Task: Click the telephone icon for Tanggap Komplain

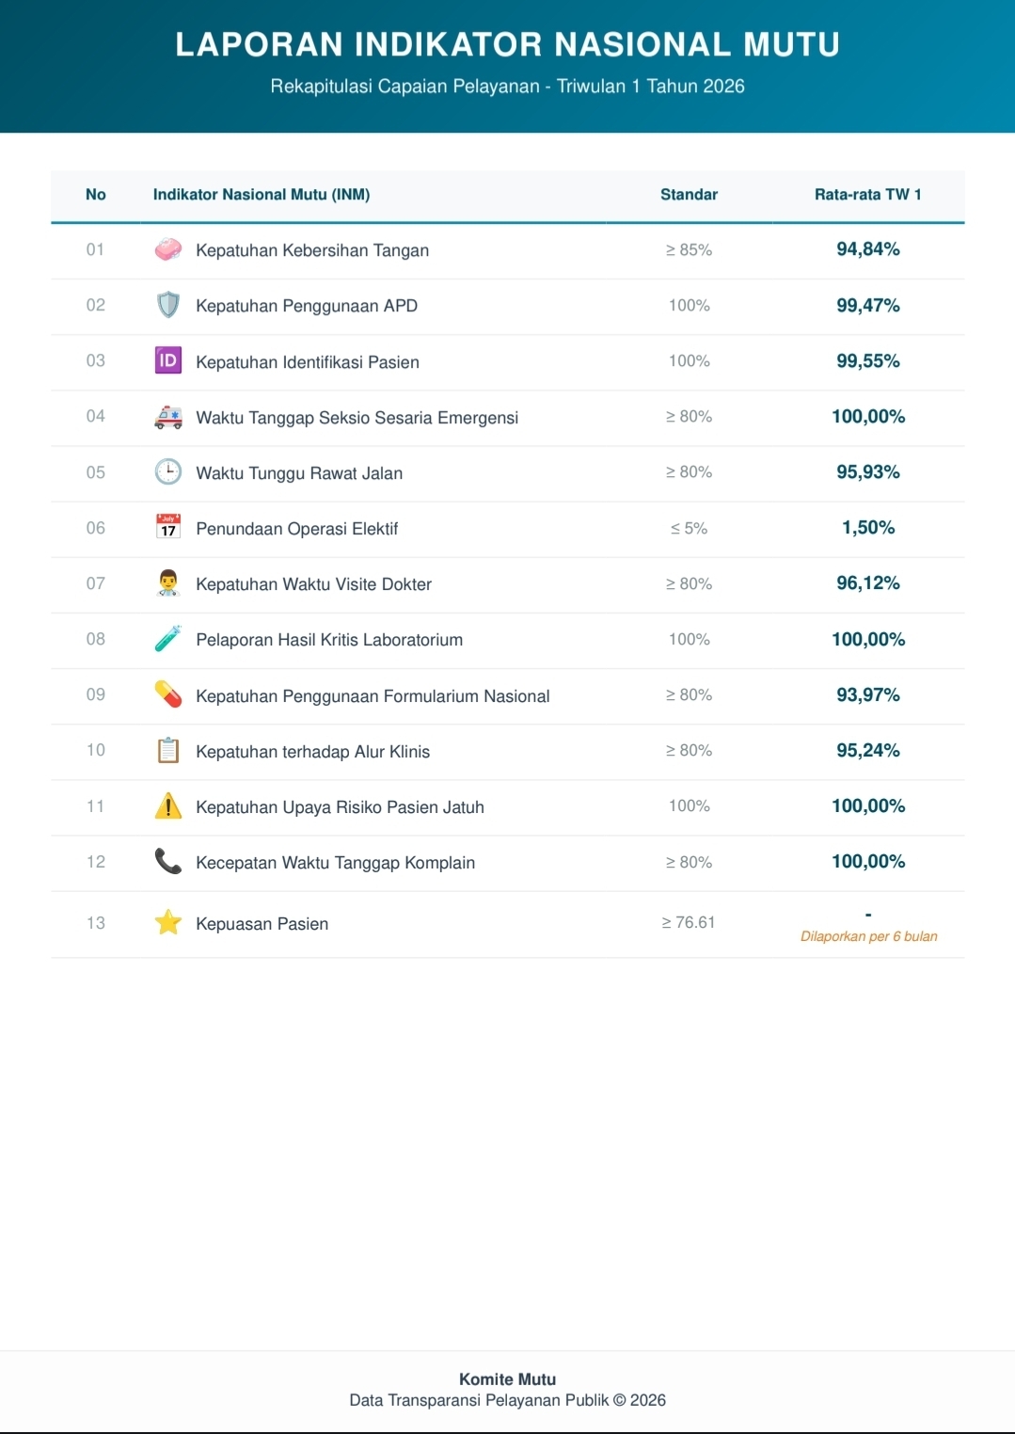Action: [168, 861]
